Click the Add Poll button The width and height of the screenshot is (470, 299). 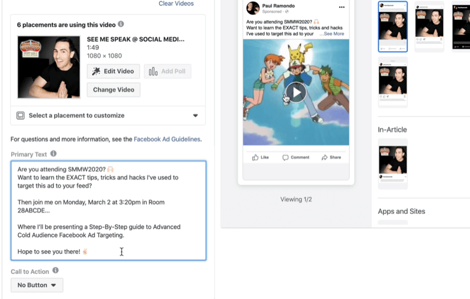pyautogui.click(x=167, y=71)
